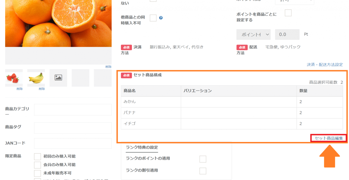Toggle ランクのポイントの適用 checkbox
The image size is (349, 180).
click(x=203, y=159)
